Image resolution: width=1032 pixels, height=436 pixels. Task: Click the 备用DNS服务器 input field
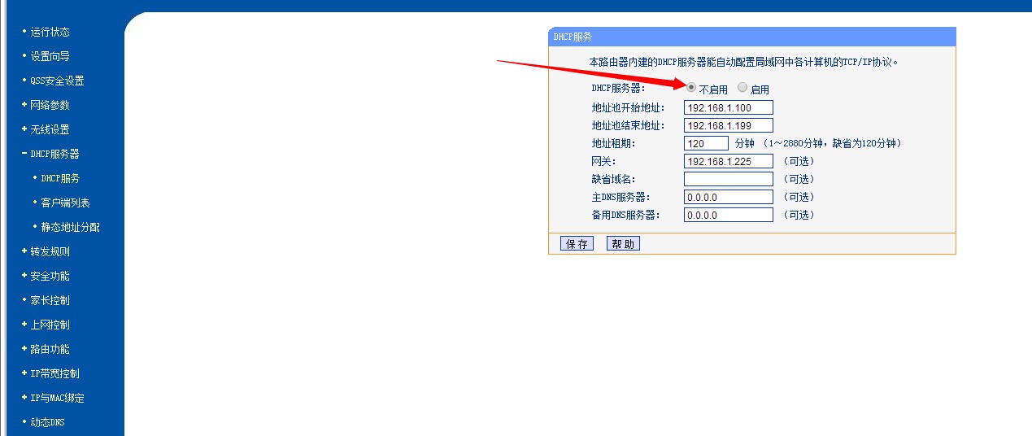[729, 215]
